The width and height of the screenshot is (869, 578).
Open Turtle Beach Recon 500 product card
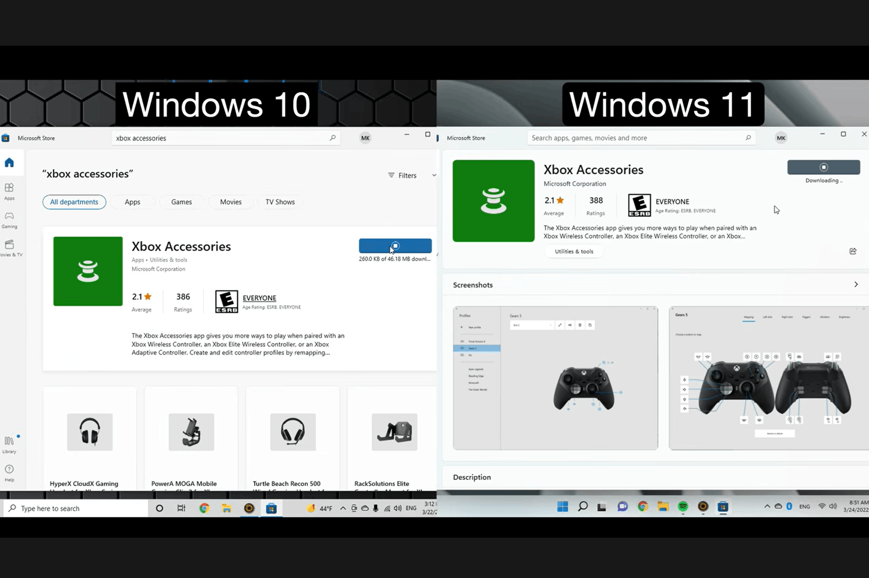(293, 439)
